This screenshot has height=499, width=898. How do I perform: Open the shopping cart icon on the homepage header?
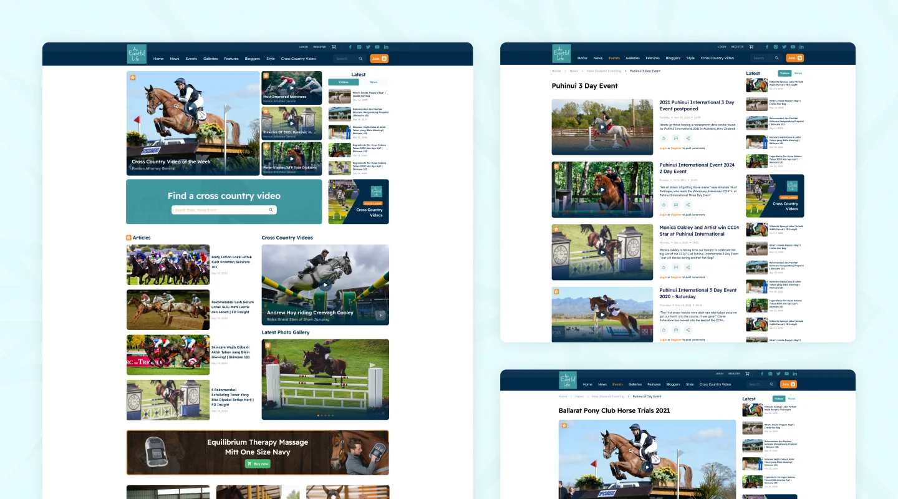334,47
